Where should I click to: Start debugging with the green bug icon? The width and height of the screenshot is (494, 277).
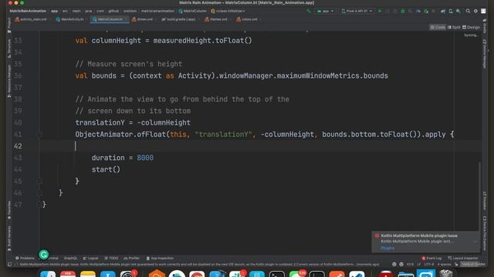[403, 11]
